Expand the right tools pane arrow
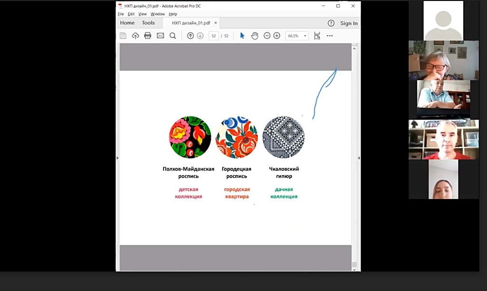 [x=359, y=158]
